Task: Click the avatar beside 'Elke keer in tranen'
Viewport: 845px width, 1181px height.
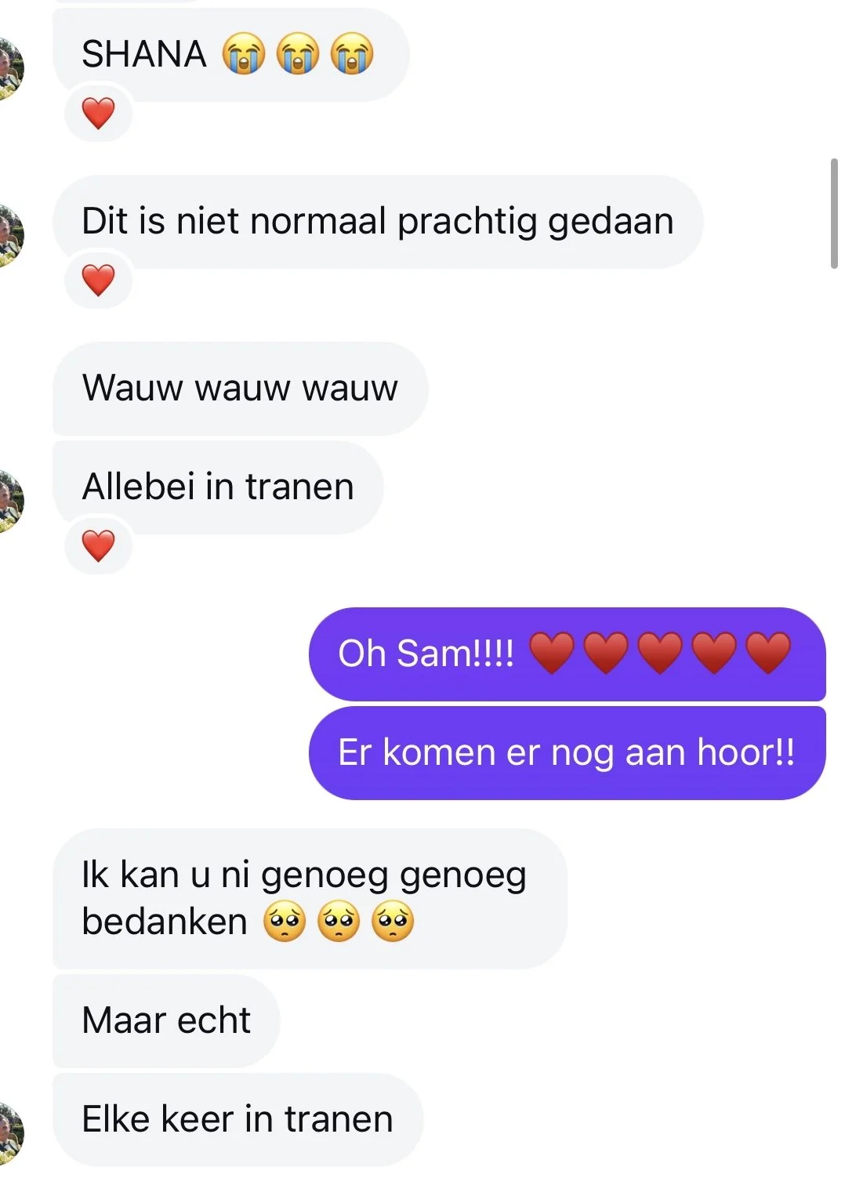Action: pyautogui.click(x=9, y=1134)
